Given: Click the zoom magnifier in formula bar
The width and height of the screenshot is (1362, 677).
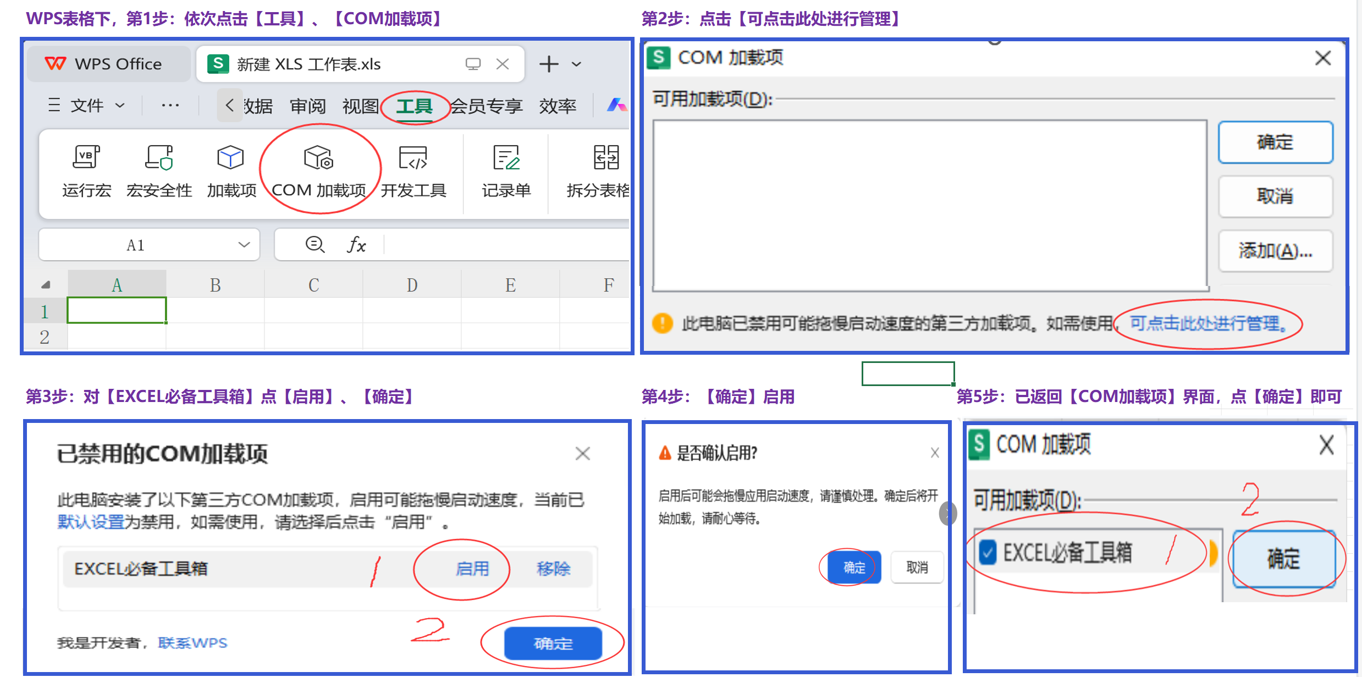Looking at the screenshot, I should 315,244.
